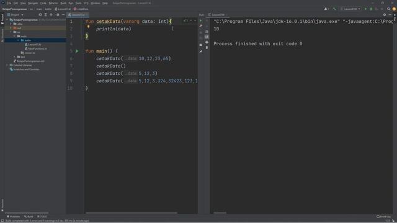Open Event Log at bottom right
This screenshot has width=397, height=223.
383,217
